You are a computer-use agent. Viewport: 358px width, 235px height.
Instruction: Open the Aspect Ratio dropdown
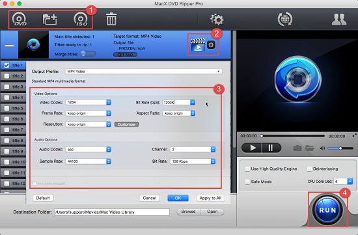point(179,113)
